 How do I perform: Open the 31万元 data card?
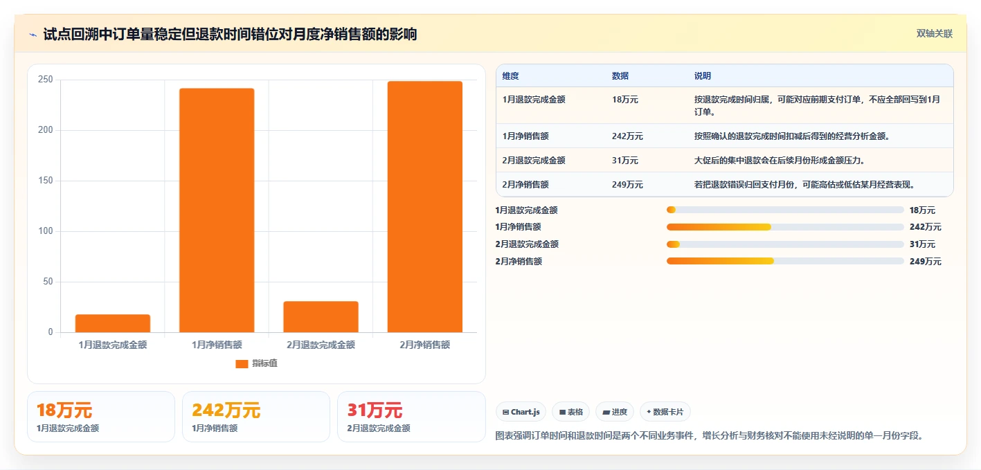pyautogui.click(x=411, y=417)
